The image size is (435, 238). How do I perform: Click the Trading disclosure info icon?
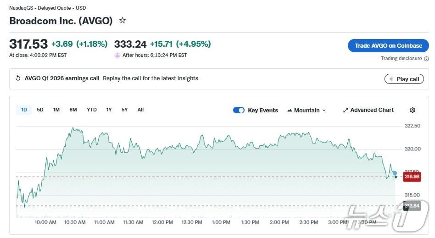tap(426, 59)
